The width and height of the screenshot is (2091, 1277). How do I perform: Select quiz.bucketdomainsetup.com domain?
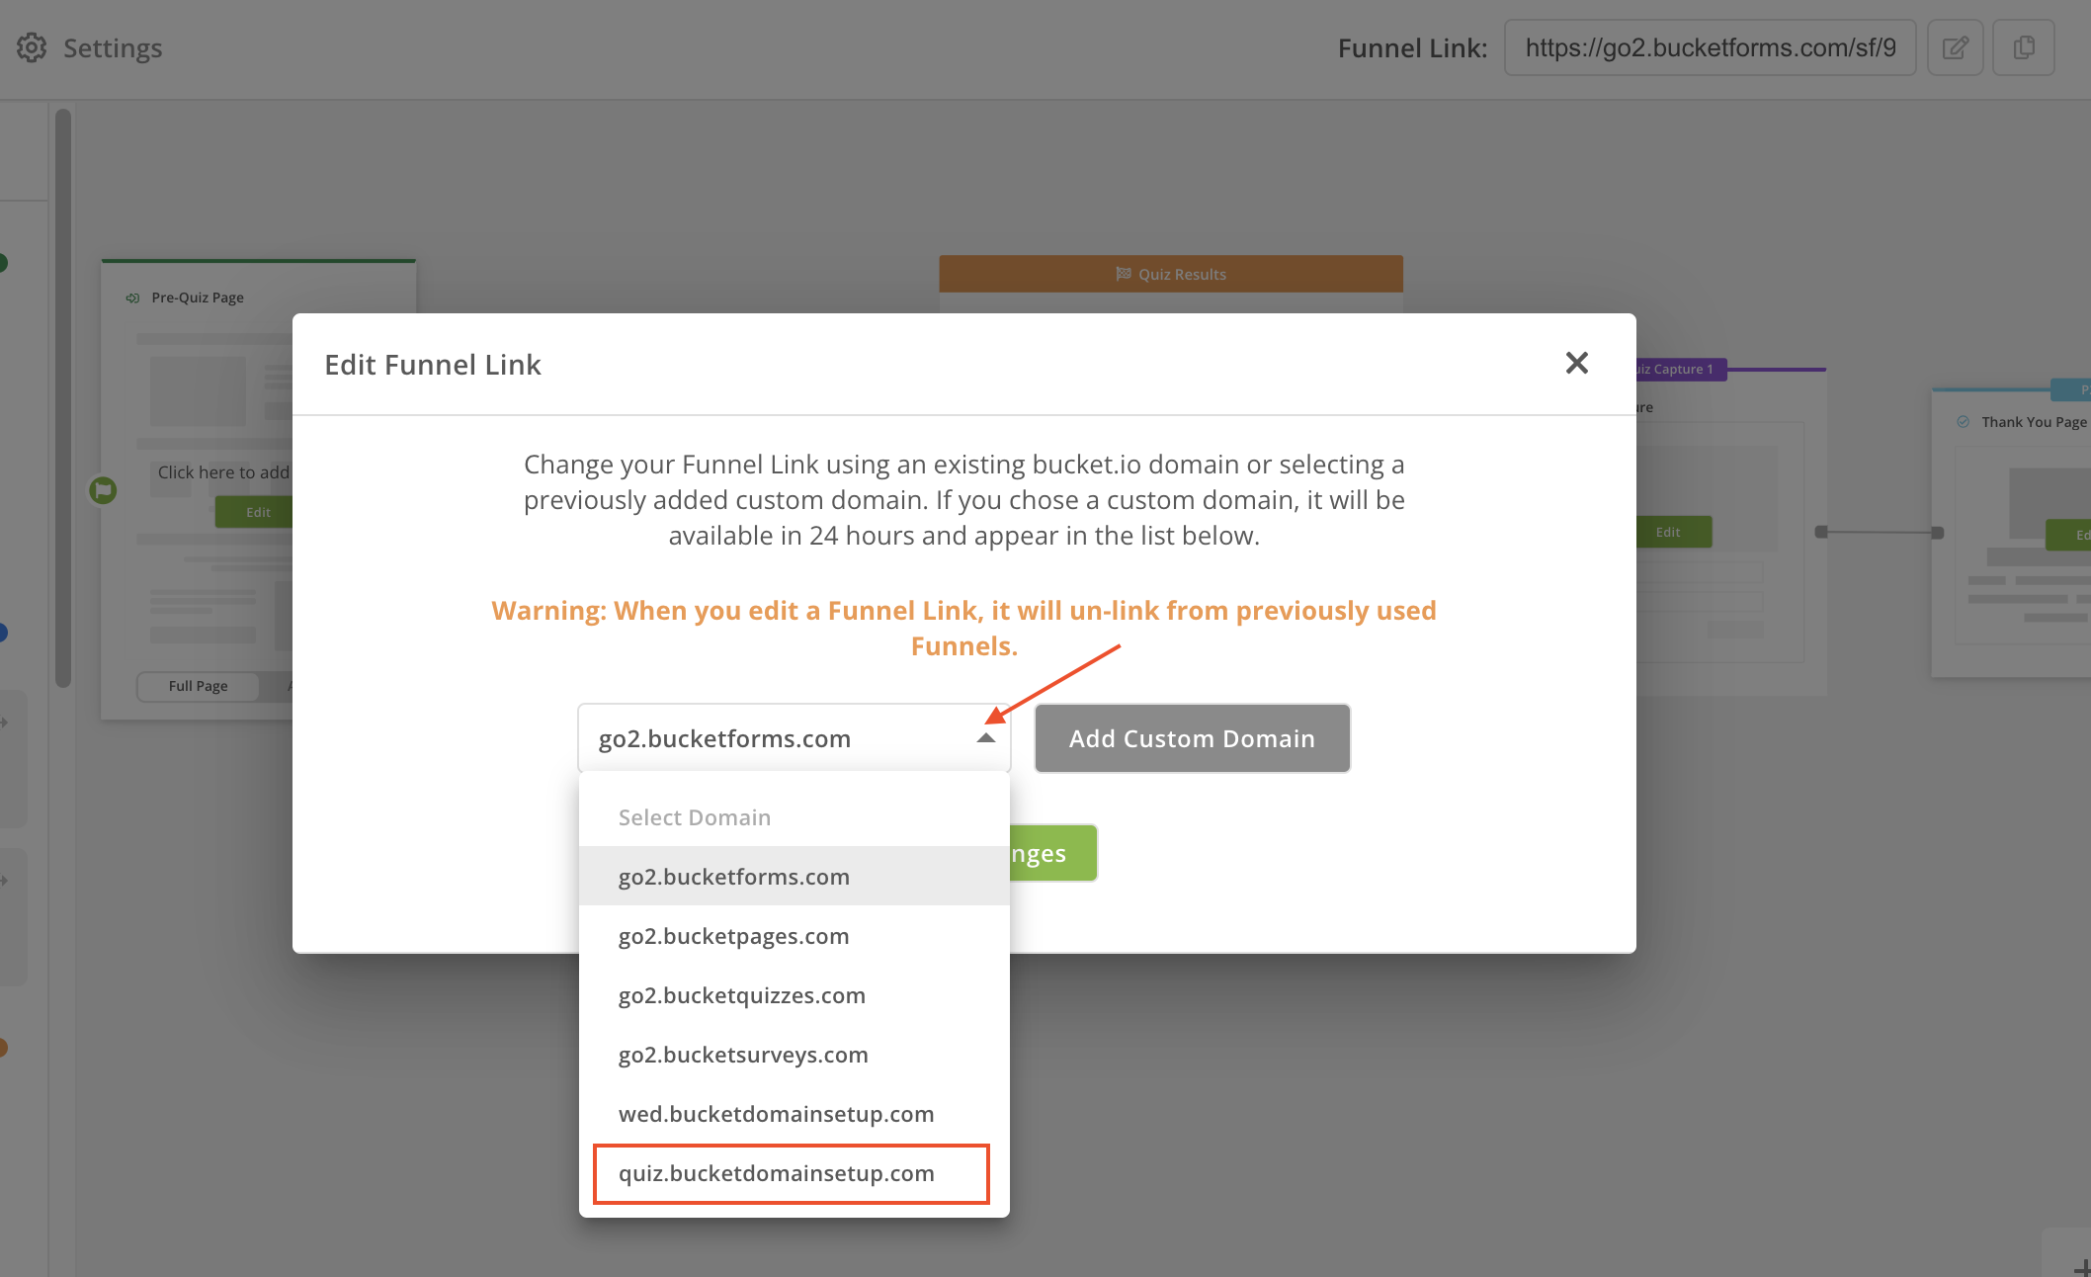pyautogui.click(x=776, y=1173)
